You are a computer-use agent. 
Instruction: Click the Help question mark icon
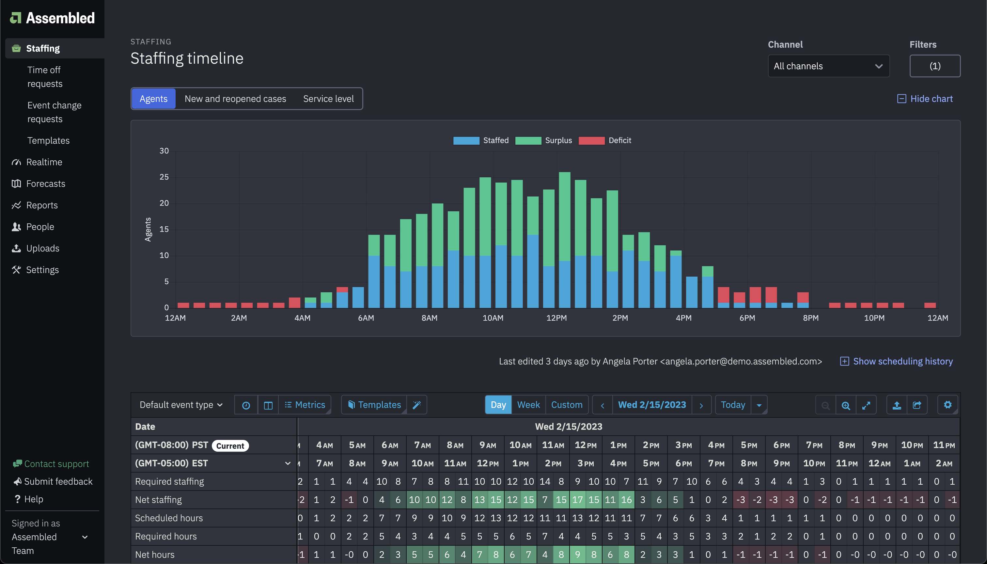[x=17, y=499]
